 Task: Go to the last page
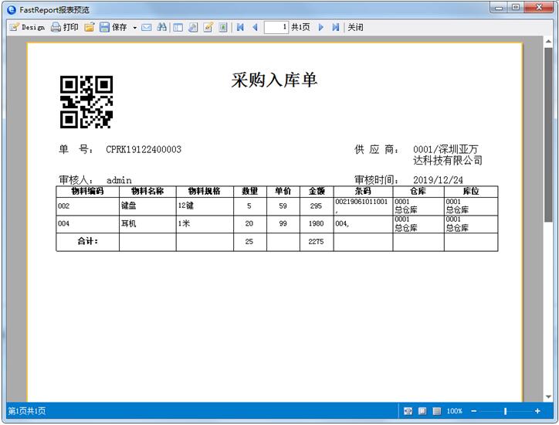335,27
